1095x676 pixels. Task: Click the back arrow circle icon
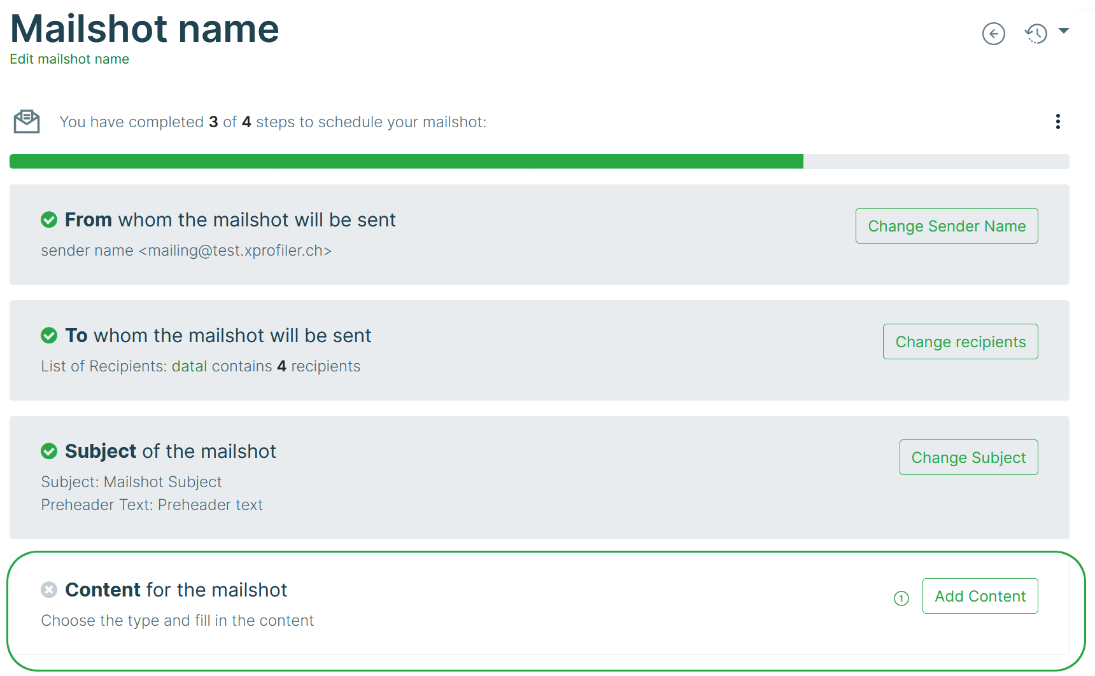[x=993, y=34]
